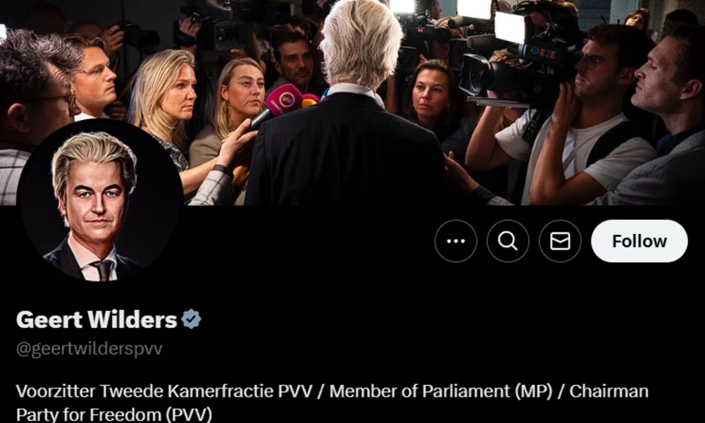Open the cover image behind the avatar
This screenshot has width=705, height=423.
tap(352, 102)
